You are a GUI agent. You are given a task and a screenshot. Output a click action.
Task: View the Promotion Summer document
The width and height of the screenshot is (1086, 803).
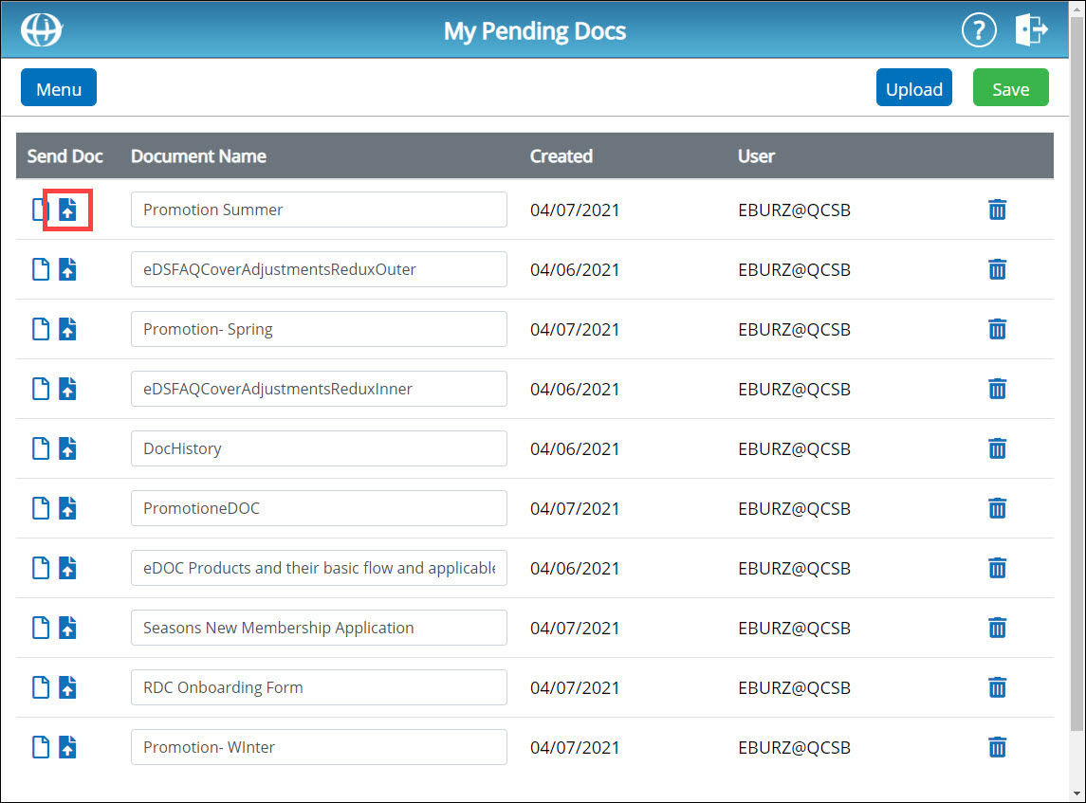[x=40, y=210]
